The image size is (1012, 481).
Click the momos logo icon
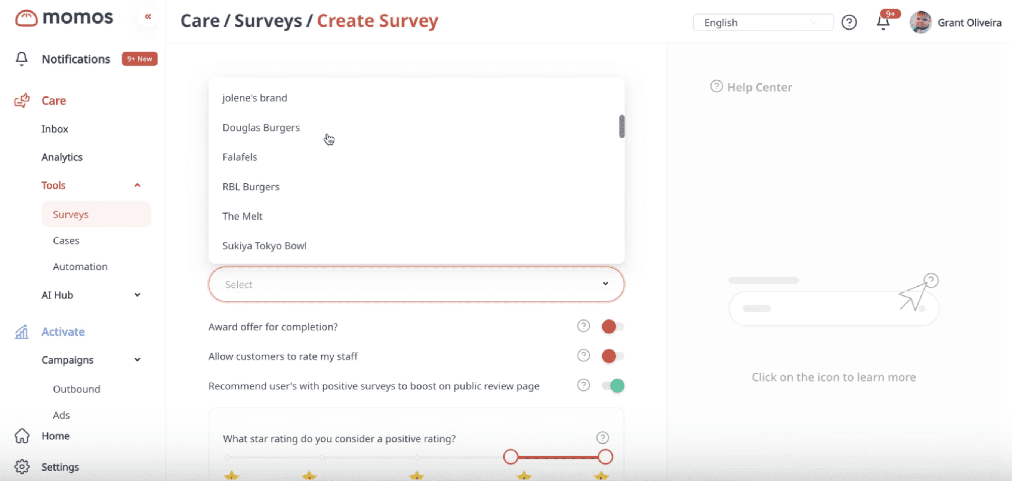tap(26, 18)
